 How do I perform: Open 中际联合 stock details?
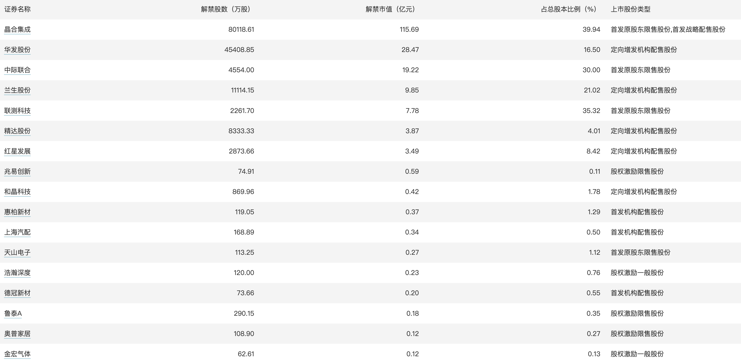pos(17,70)
